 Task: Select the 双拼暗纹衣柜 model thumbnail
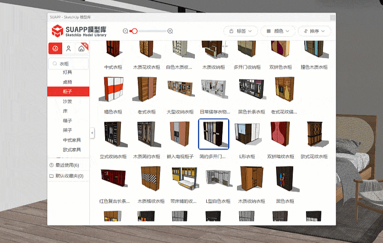tap(280, 134)
